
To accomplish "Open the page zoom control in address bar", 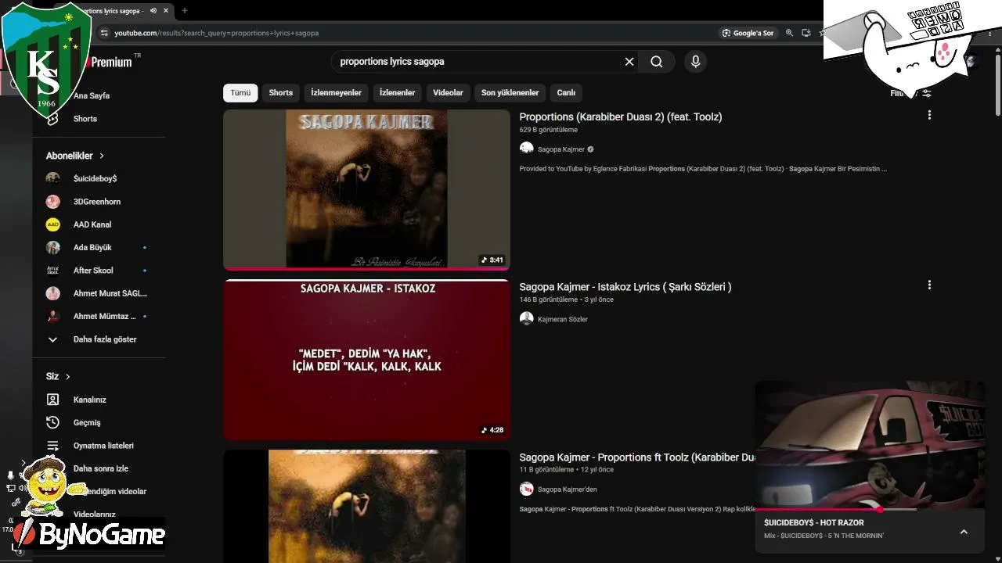I will 789,33.
